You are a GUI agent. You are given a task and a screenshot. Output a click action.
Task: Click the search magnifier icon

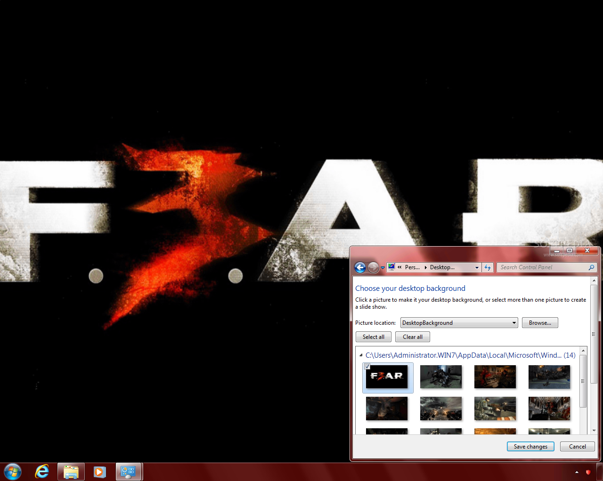[x=592, y=267]
